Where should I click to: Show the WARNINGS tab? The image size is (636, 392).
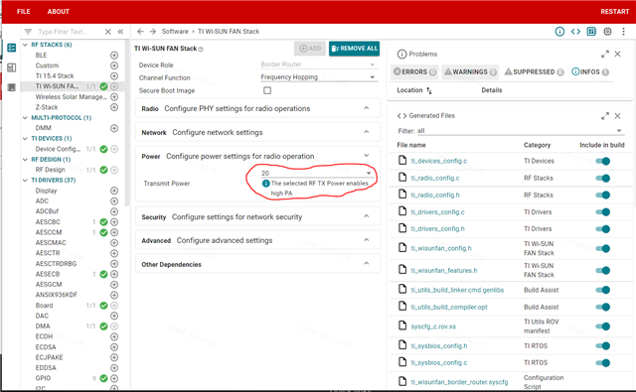point(470,72)
